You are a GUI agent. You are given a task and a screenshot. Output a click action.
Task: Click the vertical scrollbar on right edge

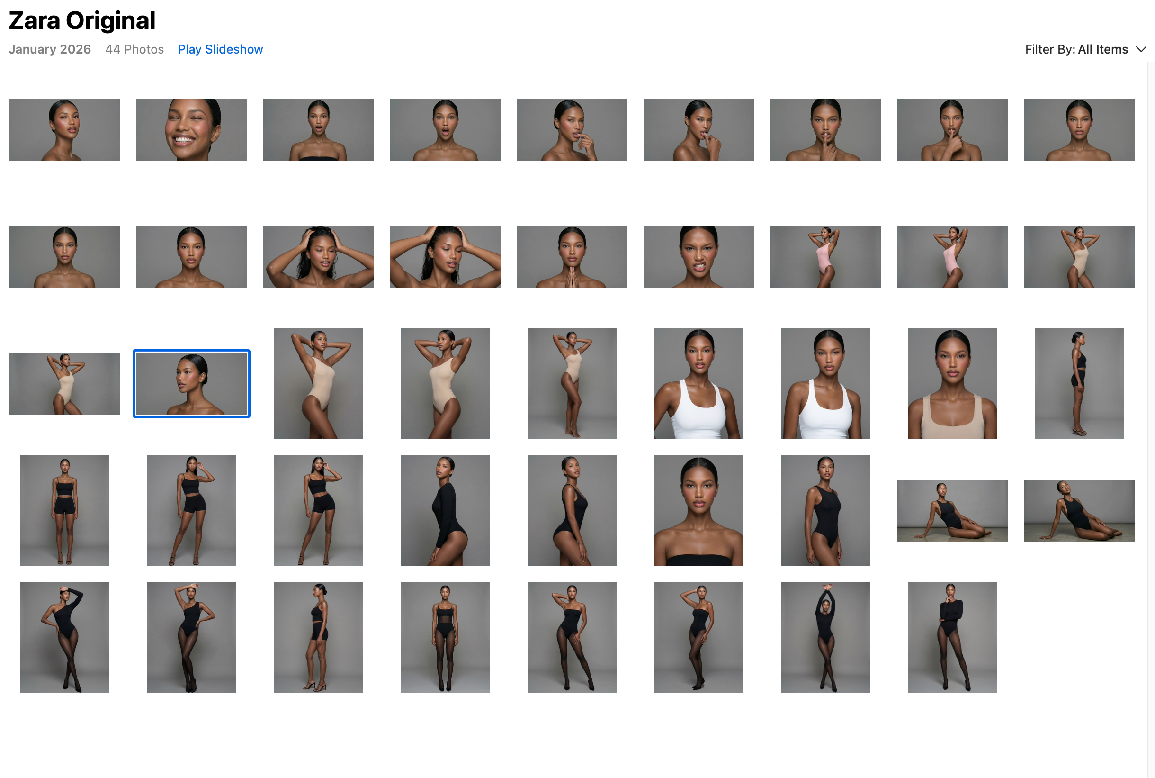tap(1151, 397)
